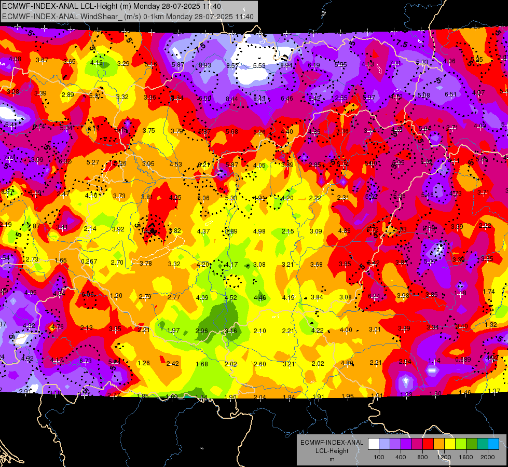Image resolution: width=508 pixels, height=467 pixels.
Task: Click the WindShear 0-1km header line
Action: click(x=128, y=17)
